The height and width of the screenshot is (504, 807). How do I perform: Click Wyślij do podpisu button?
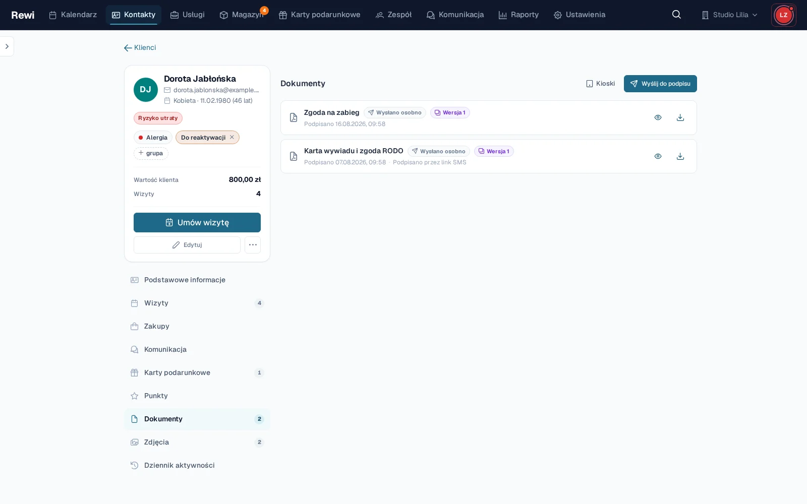tap(660, 84)
